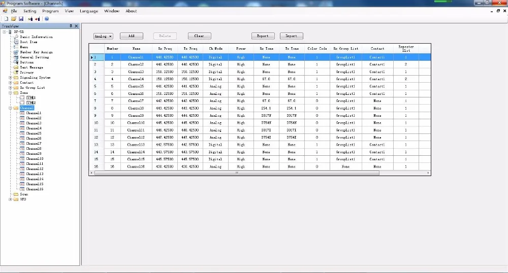Expand the Signaling System tree node

pyautogui.click(x=10, y=78)
